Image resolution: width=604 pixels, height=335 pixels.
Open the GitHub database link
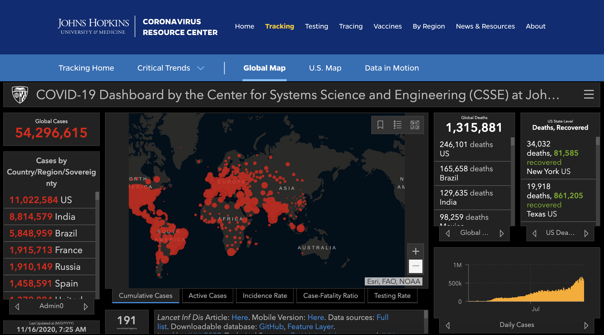[x=271, y=326]
